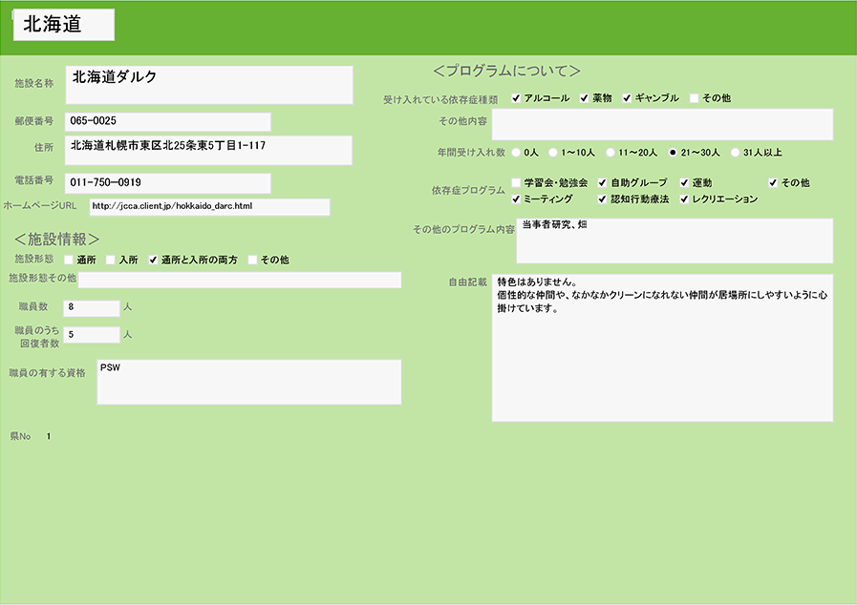Toggle the レクリエーション checkbox
857x605 pixels.
click(685, 199)
